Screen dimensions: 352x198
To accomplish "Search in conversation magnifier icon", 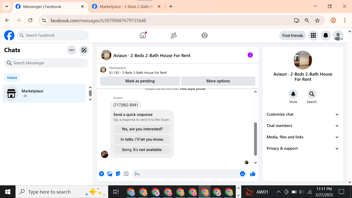I will coord(312,94).
